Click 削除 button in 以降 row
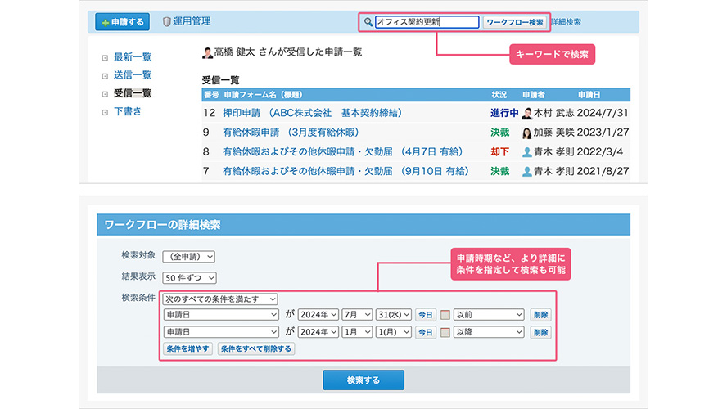Screen dimensions: 727x409 coord(540,333)
